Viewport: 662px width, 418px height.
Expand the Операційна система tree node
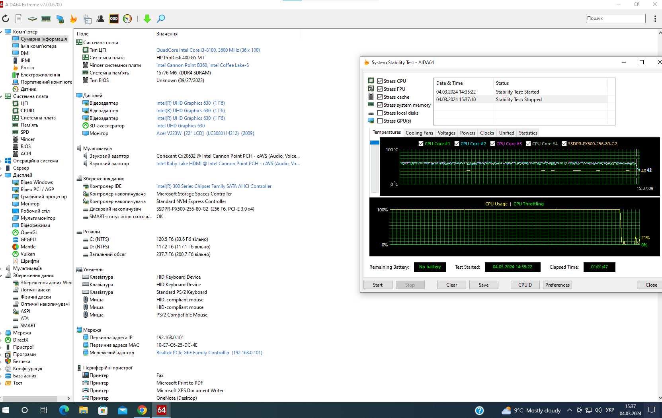click(2, 161)
